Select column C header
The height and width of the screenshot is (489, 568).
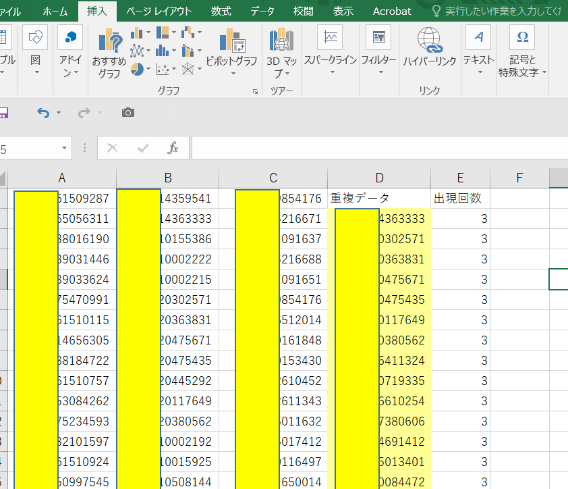click(273, 178)
